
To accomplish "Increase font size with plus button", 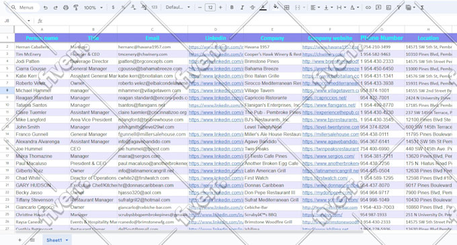I will (x=220, y=7).
